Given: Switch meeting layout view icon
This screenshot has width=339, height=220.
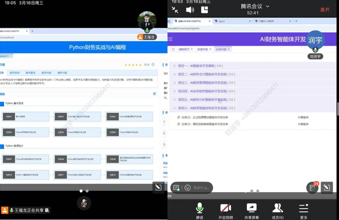Looking at the screenshot, I should pyautogui.click(x=205, y=10).
